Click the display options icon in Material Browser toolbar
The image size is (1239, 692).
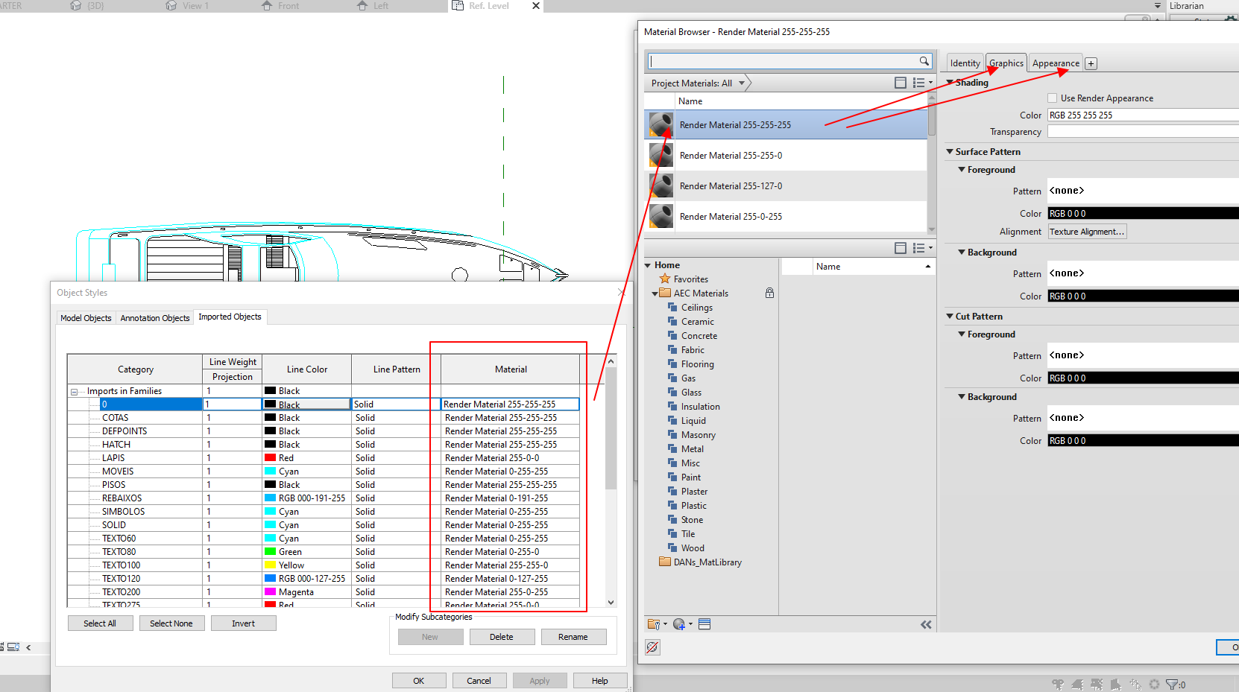(704, 623)
